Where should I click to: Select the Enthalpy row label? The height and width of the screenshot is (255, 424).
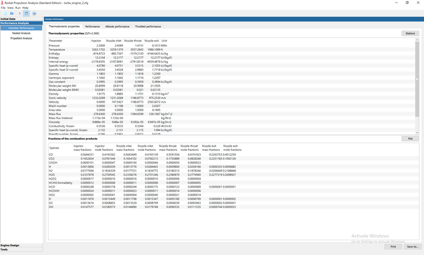[54, 53]
